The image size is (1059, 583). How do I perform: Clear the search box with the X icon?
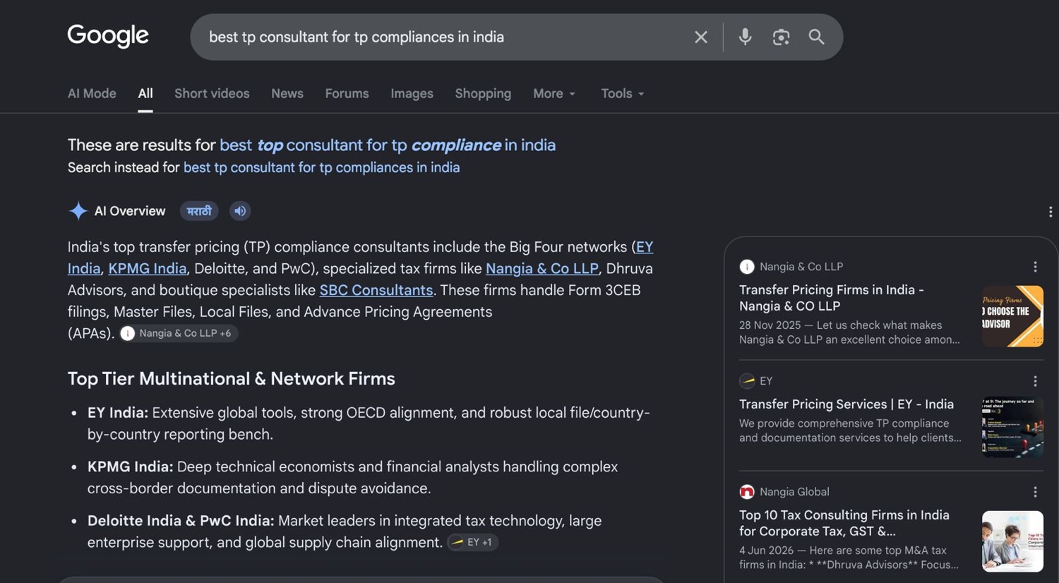click(700, 37)
